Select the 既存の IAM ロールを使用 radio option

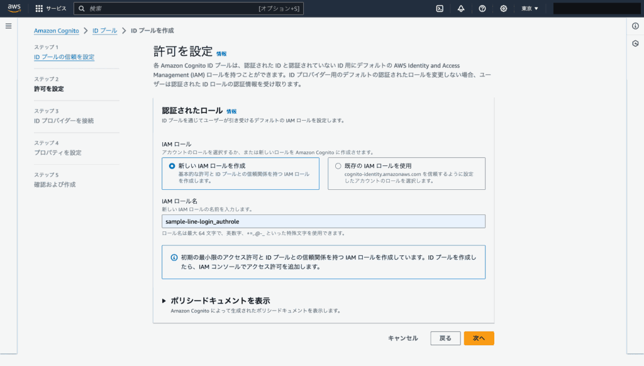point(338,166)
